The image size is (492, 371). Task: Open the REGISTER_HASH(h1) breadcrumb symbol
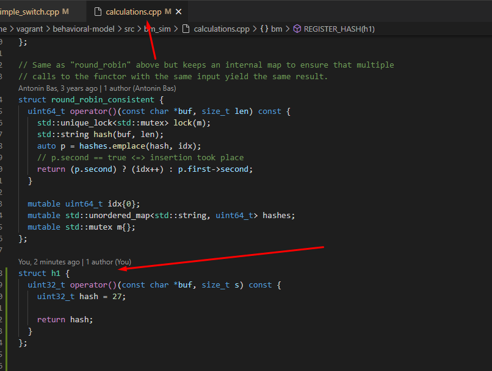pyautogui.click(x=339, y=29)
